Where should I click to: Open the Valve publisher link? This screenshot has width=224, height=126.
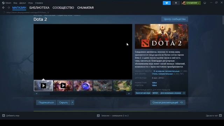pyautogui.click(x=154, y=85)
